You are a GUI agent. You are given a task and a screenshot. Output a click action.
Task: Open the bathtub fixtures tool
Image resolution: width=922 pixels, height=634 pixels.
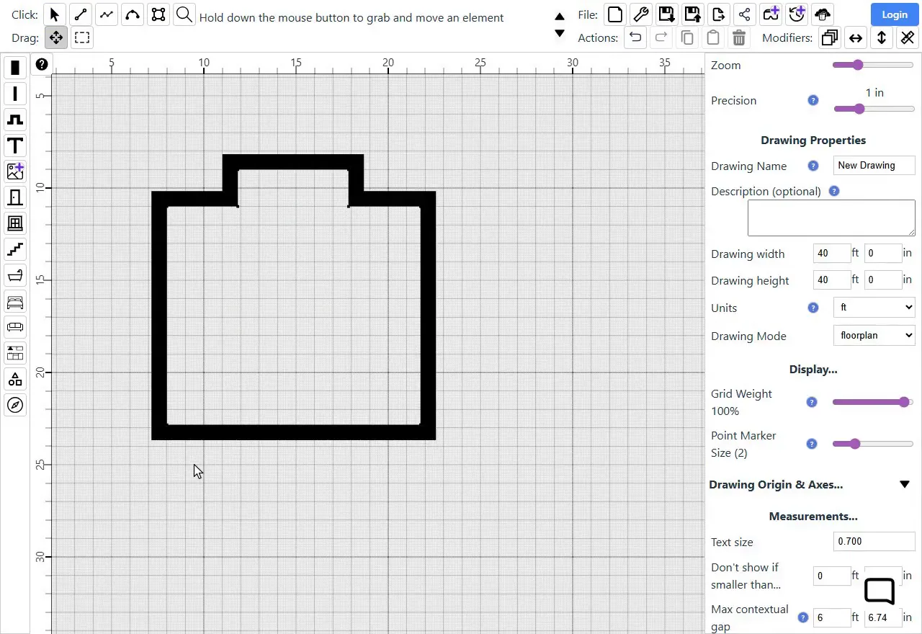click(x=15, y=275)
